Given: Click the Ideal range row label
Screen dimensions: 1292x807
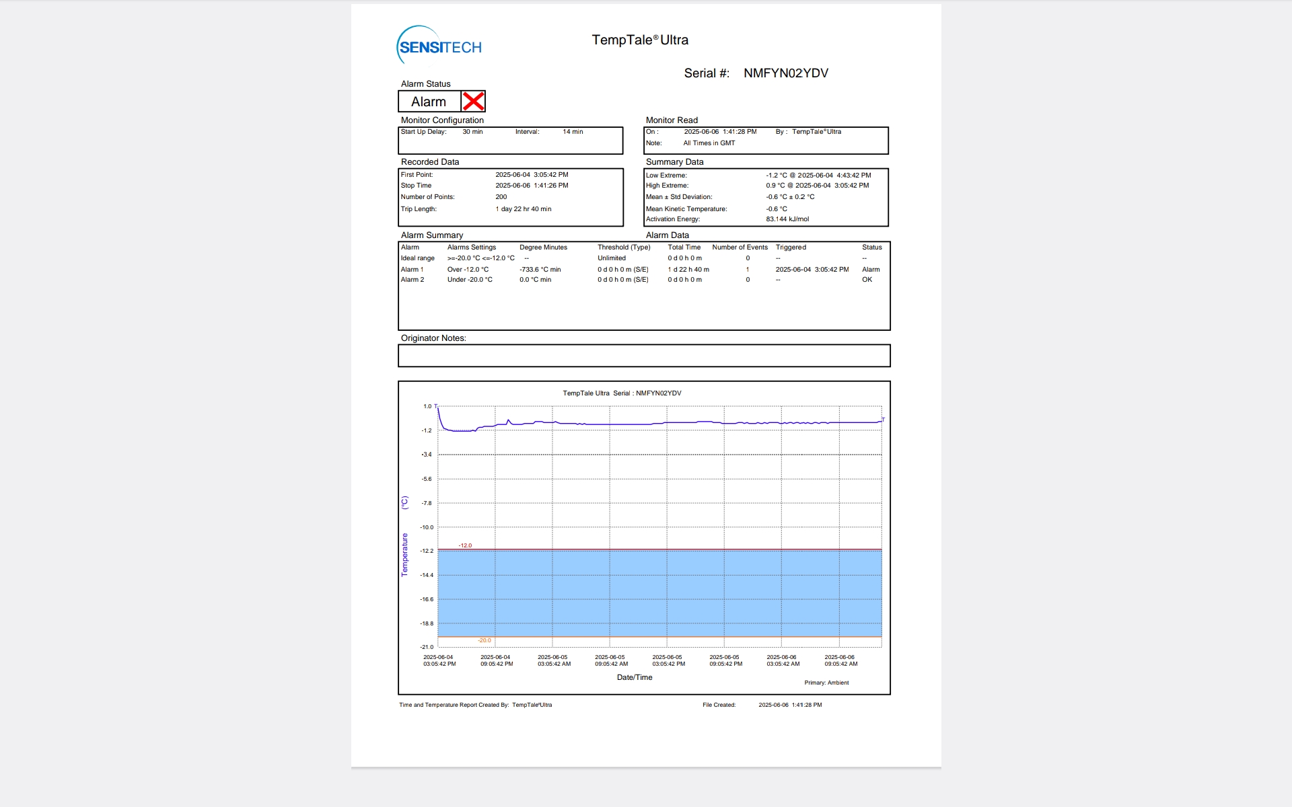Looking at the screenshot, I should (418, 258).
